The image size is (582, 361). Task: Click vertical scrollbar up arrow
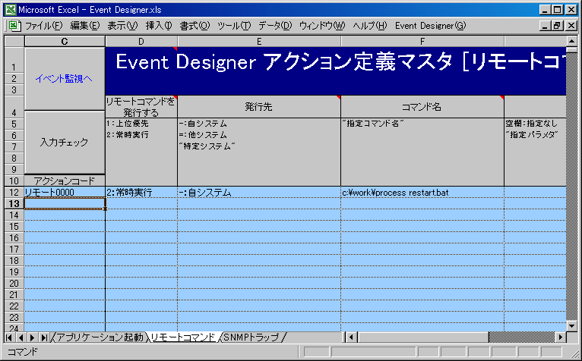point(571,41)
